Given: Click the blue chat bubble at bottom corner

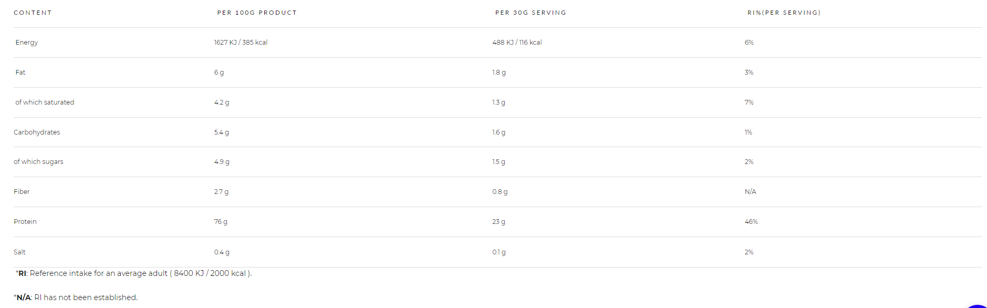Looking at the screenshot, I should pos(977,306).
